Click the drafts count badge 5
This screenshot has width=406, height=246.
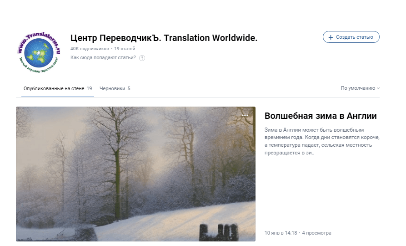[129, 88]
